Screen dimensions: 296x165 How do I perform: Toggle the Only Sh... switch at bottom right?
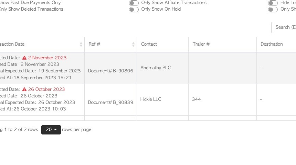pos(273,10)
